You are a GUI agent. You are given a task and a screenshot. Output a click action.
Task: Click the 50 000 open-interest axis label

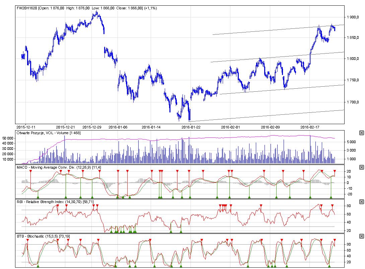click(x=8, y=138)
